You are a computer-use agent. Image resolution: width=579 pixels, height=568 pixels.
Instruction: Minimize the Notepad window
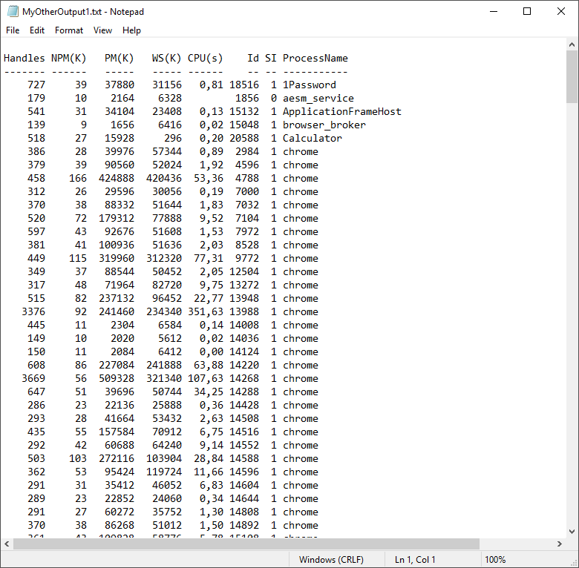point(493,11)
